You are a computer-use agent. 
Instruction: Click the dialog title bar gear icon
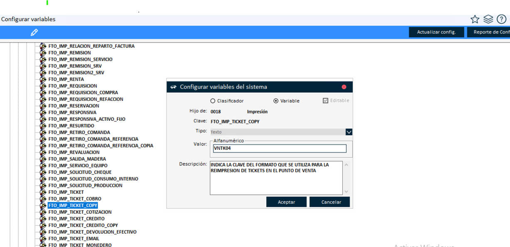click(174, 87)
